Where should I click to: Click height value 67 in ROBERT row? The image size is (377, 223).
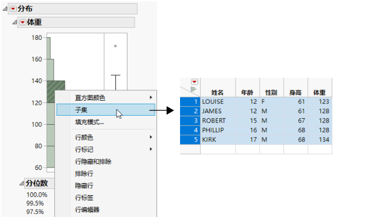295,121
